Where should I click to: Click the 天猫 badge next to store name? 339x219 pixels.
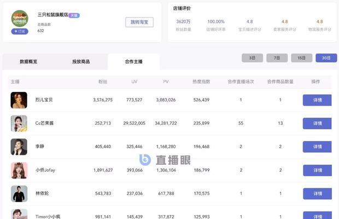click(74, 15)
